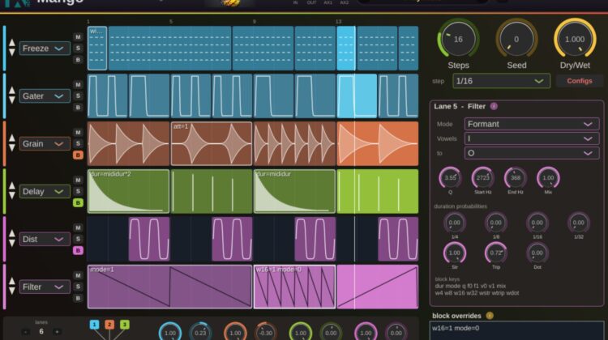Open the Configs panel
The height and width of the screenshot is (340, 608).
580,81
